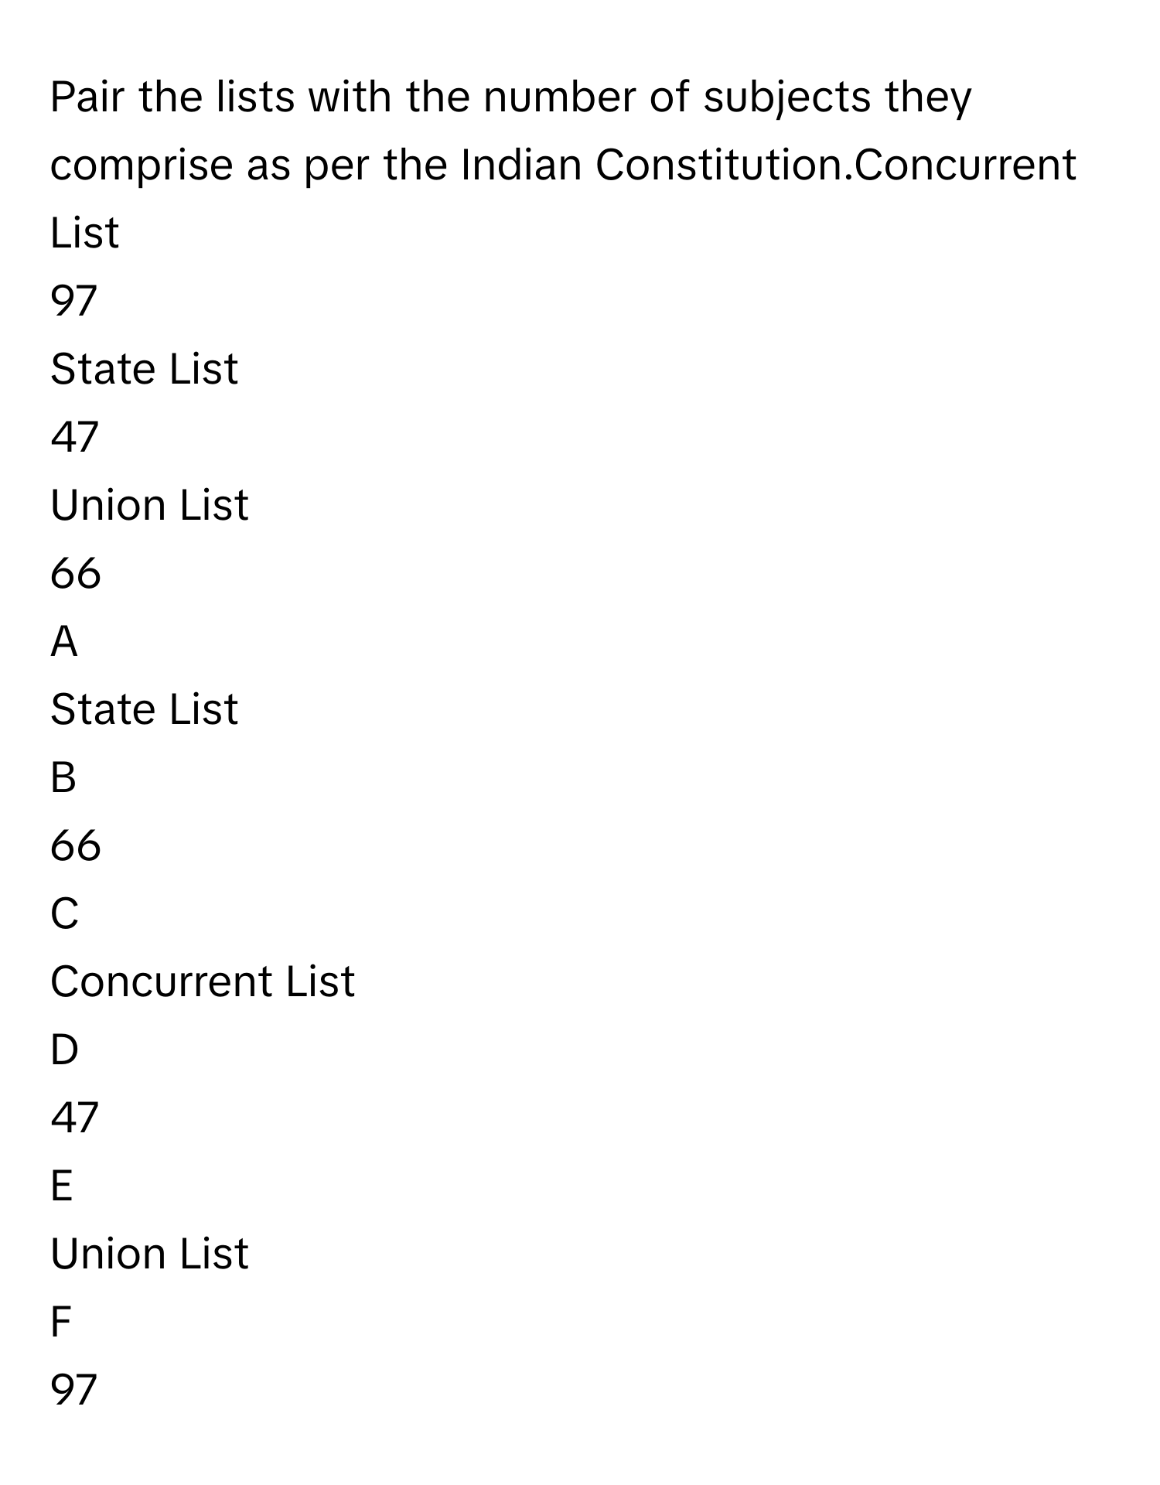Choose the 47 answer under letter D
This screenshot has width=1160, height=1485.
click(74, 1118)
